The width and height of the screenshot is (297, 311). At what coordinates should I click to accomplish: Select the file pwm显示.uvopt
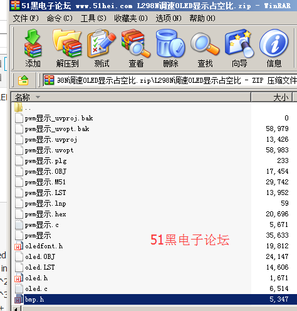tap(49, 150)
